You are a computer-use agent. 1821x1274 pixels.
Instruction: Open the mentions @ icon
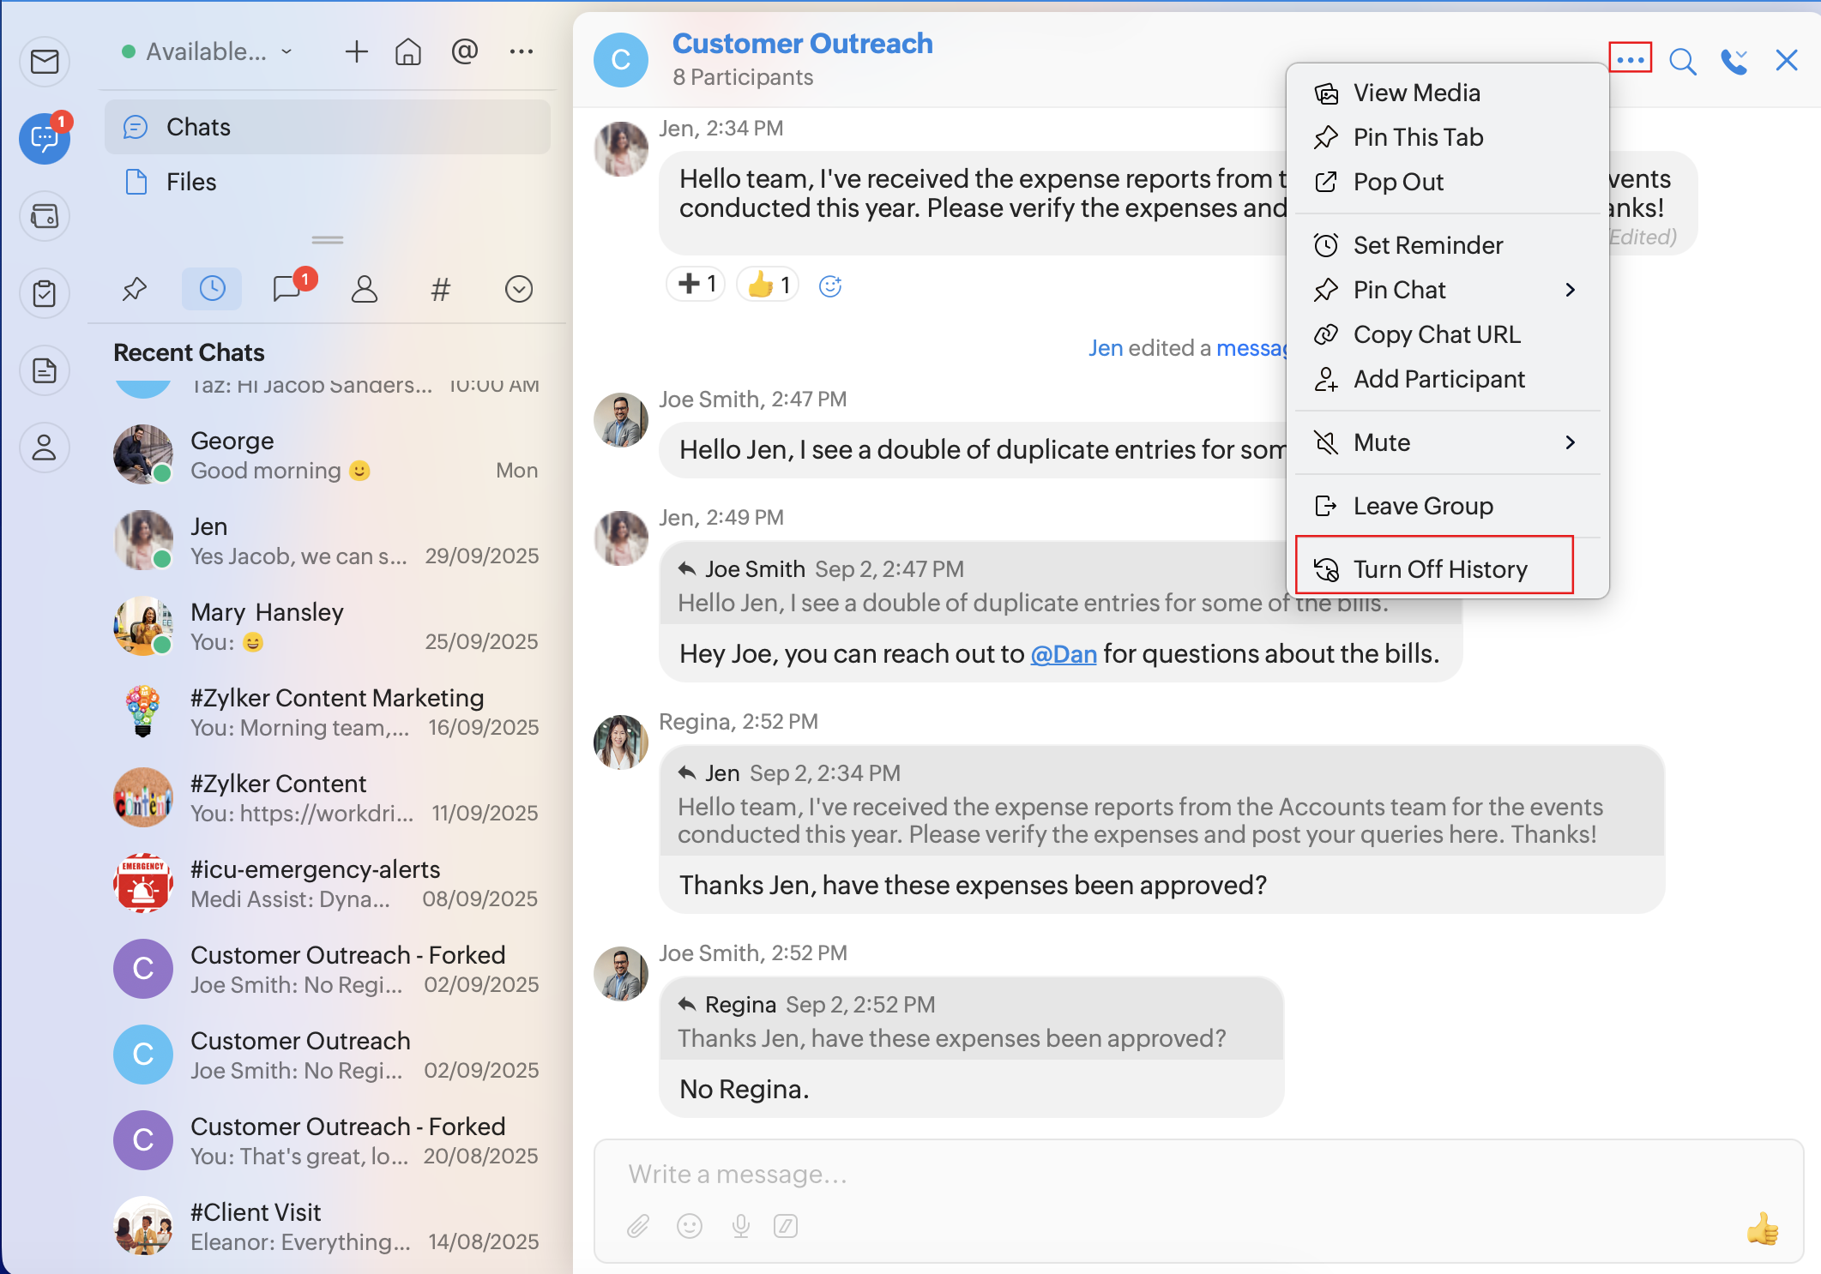(464, 52)
